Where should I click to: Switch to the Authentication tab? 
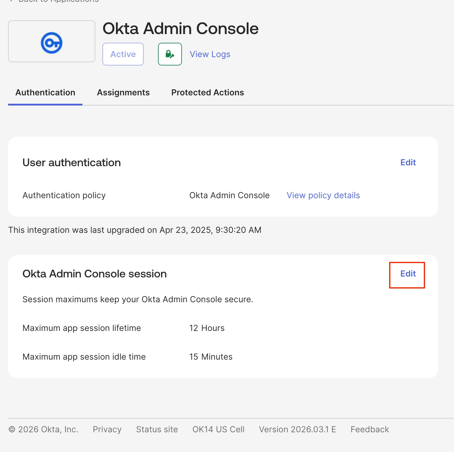pyautogui.click(x=45, y=93)
